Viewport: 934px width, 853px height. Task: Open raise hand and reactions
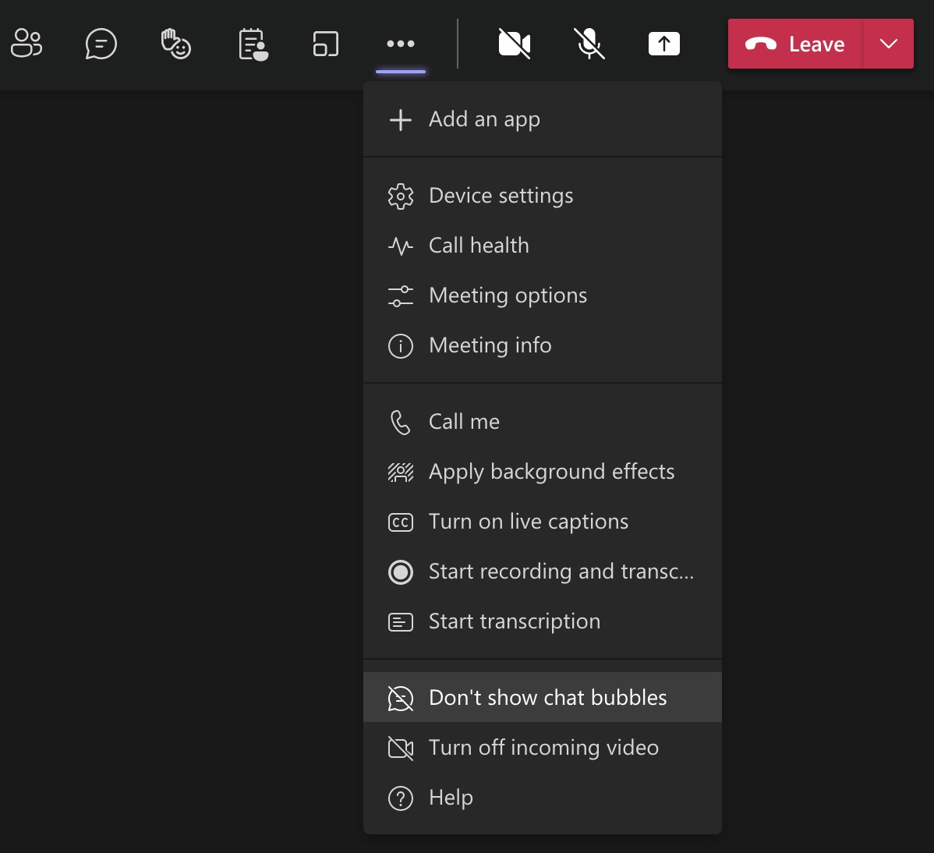click(175, 44)
